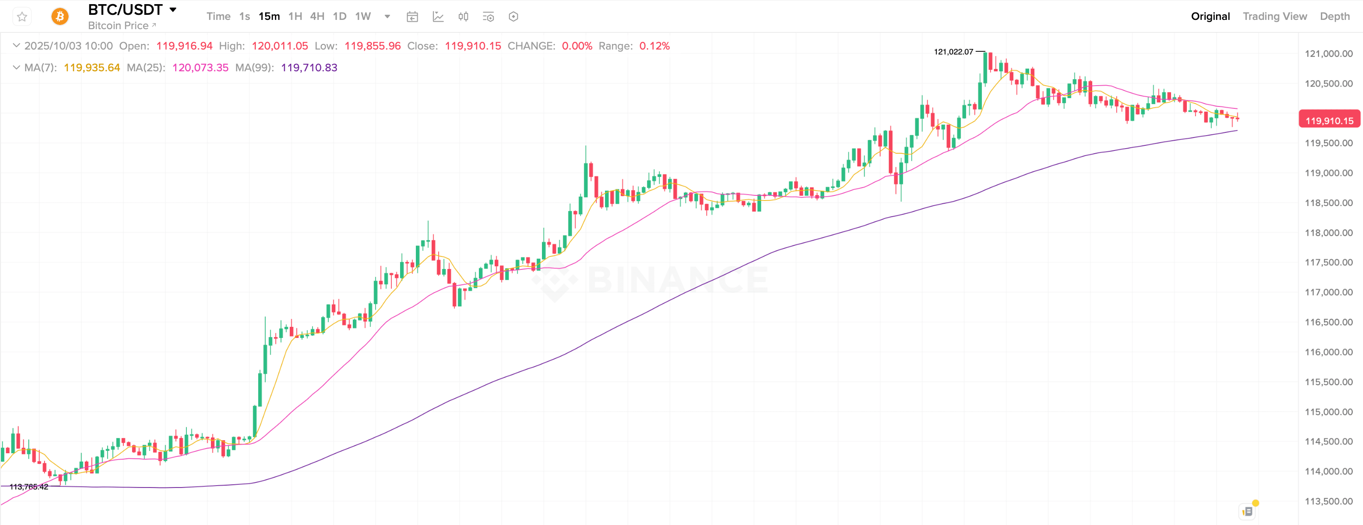Switch chart interval to 1s
The height and width of the screenshot is (525, 1363).
pos(244,16)
